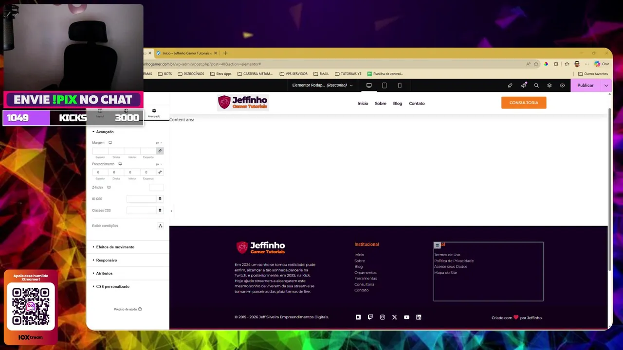The image size is (623, 350).
Task: Click the container handle icon on selected column
Action: tap(437, 245)
